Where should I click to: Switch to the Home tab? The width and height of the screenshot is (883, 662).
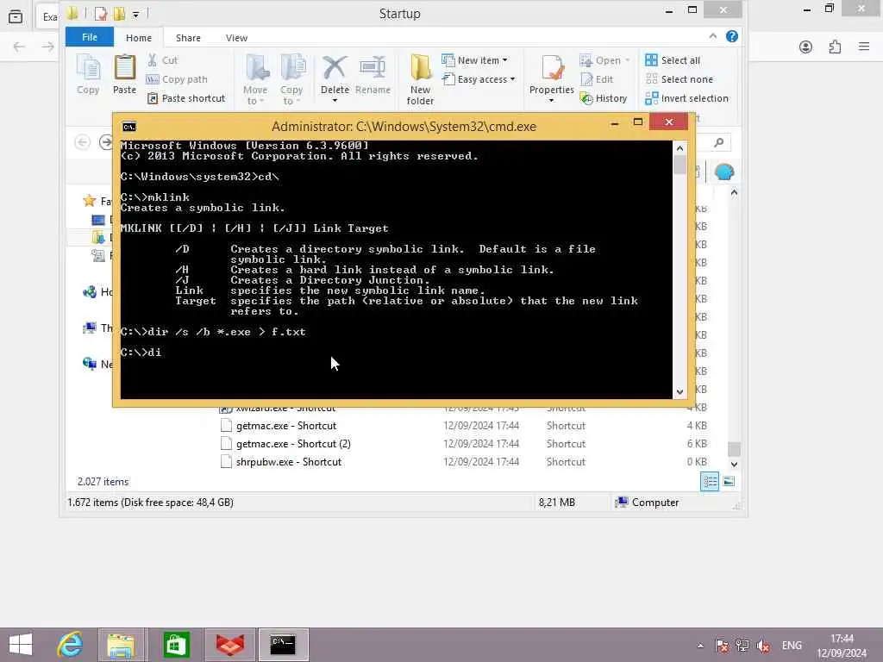139,38
